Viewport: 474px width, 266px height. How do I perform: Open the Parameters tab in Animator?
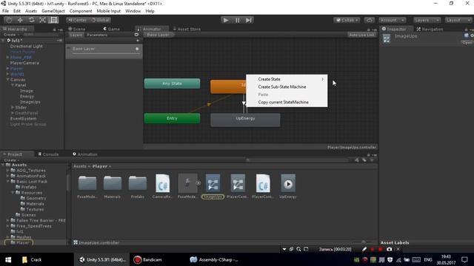click(x=97, y=35)
